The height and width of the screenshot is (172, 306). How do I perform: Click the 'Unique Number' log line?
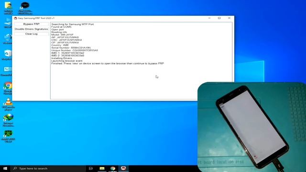click(x=75, y=50)
